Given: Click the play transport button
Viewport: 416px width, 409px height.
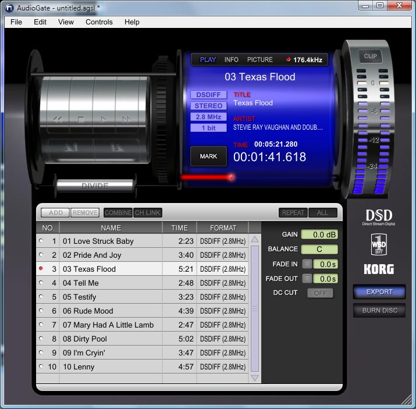Looking at the screenshot, I should (104, 119).
